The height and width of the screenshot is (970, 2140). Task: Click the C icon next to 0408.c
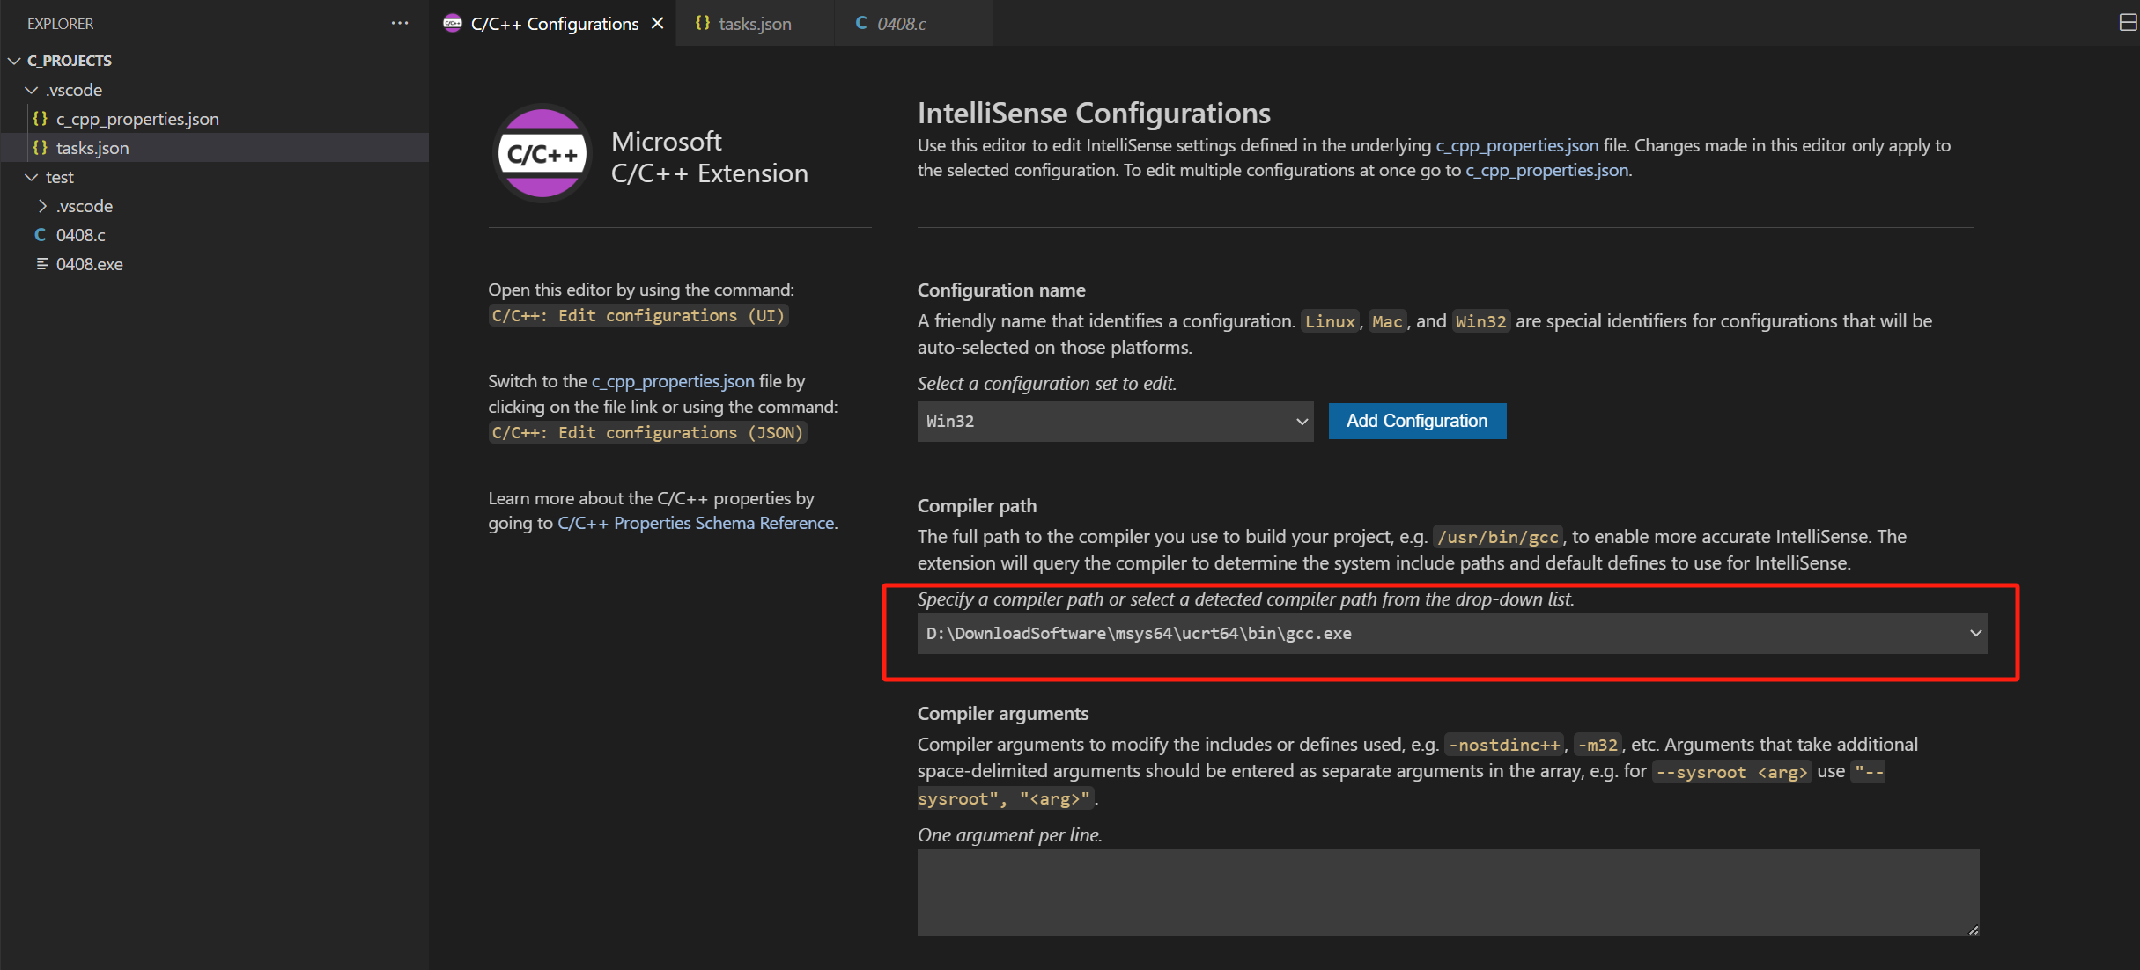pos(41,234)
